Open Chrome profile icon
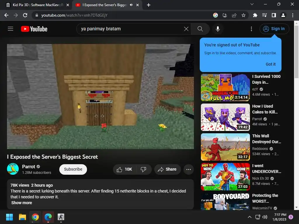 pyautogui.click(x=283, y=15)
